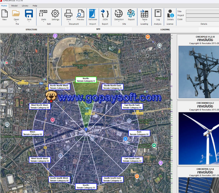Expand the Units dropdown arrow
Viewport: 219px width, 193px height.
(x=44, y=22)
